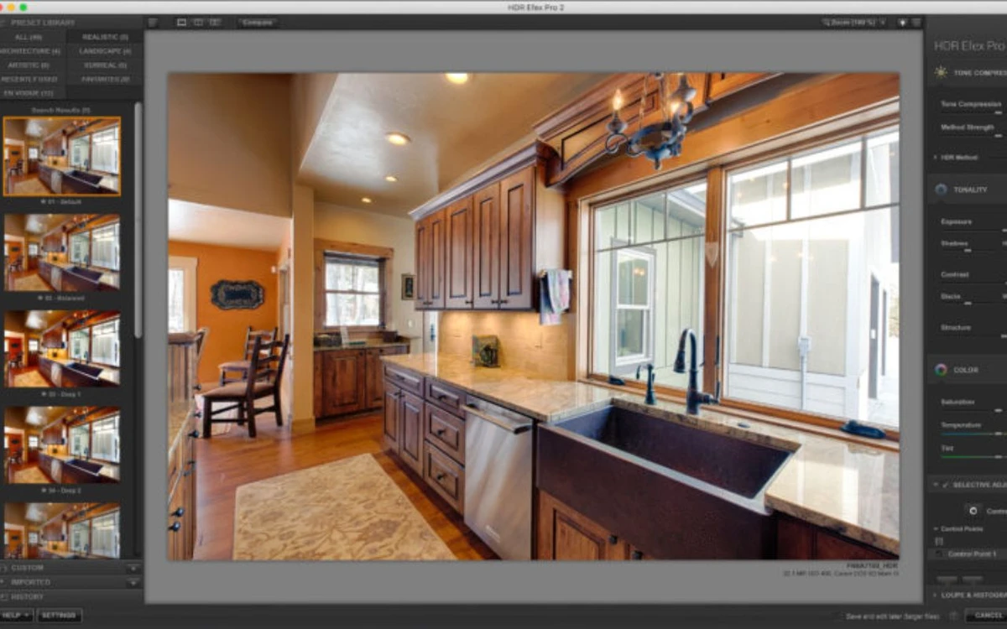The height and width of the screenshot is (629, 1007).
Task: Expand the HDR Method section
Action: click(934, 156)
